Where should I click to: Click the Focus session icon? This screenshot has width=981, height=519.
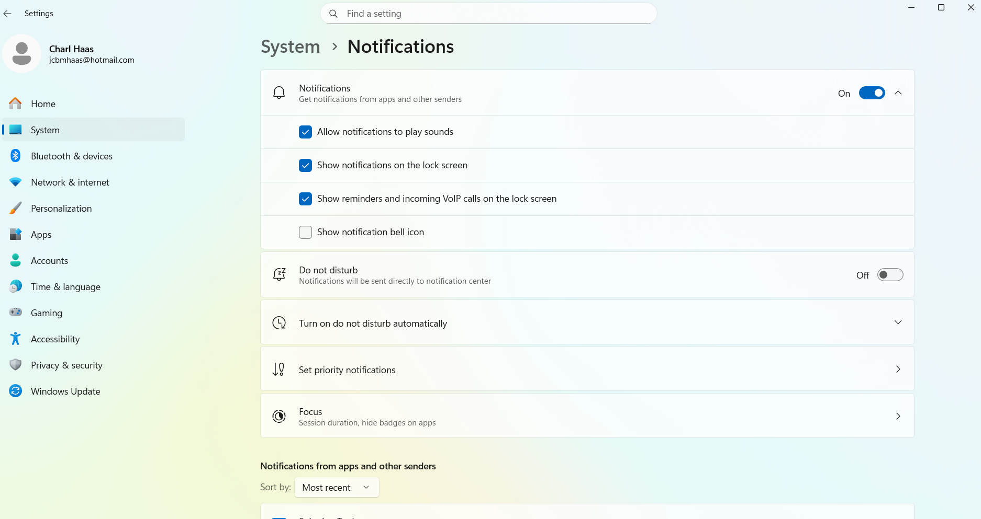pyautogui.click(x=279, y=416)
